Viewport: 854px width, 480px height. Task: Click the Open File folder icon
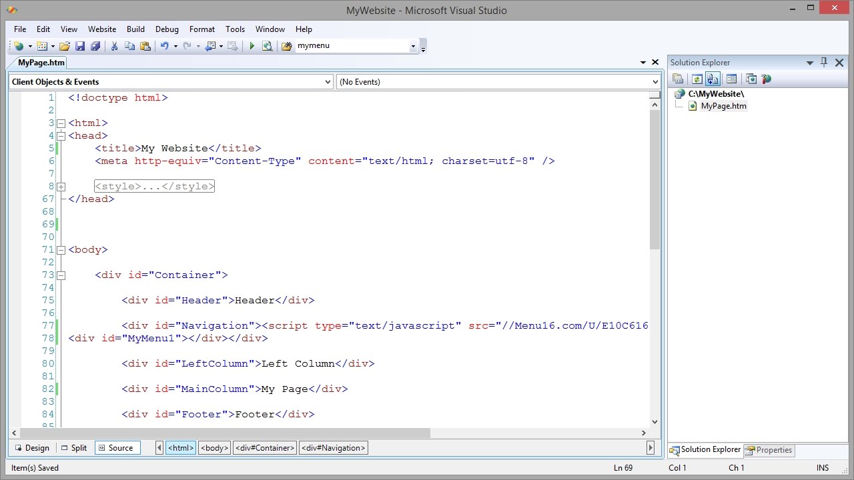[65, 46]
